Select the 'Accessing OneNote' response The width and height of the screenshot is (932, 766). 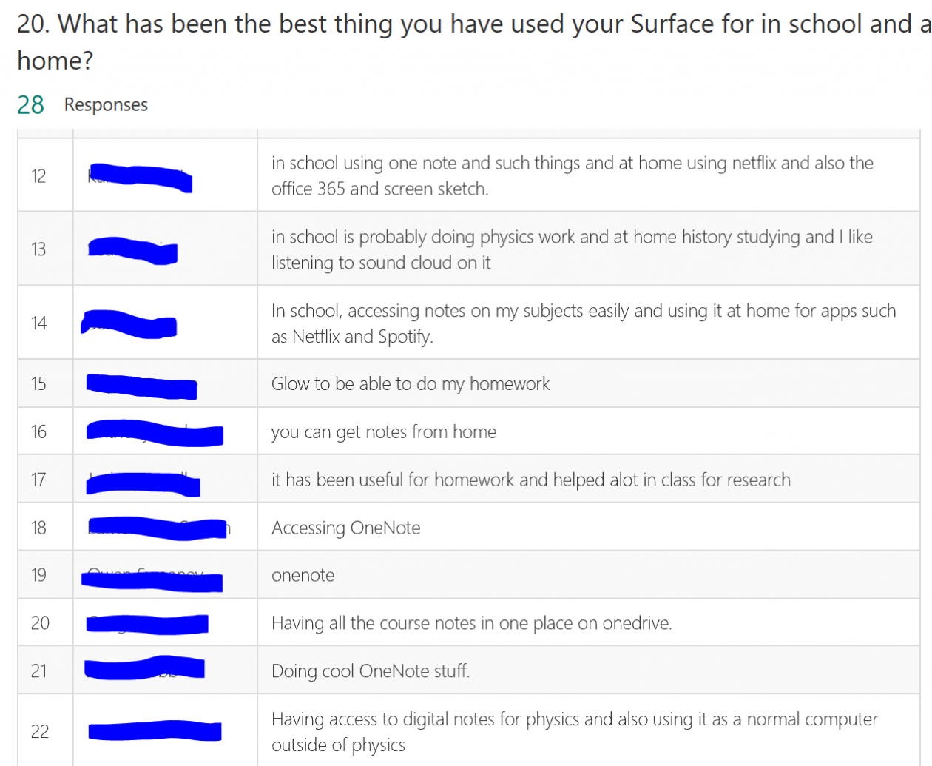tap(345, 528)
